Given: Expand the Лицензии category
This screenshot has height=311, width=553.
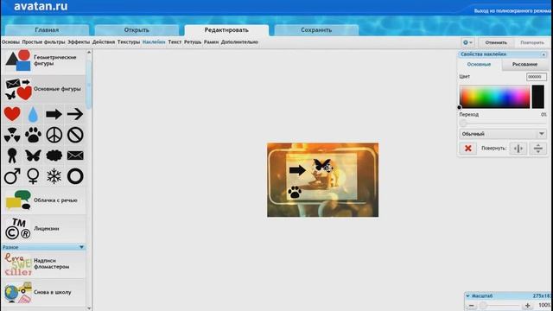Looking at the screenshot, I should tap(44, 228).
